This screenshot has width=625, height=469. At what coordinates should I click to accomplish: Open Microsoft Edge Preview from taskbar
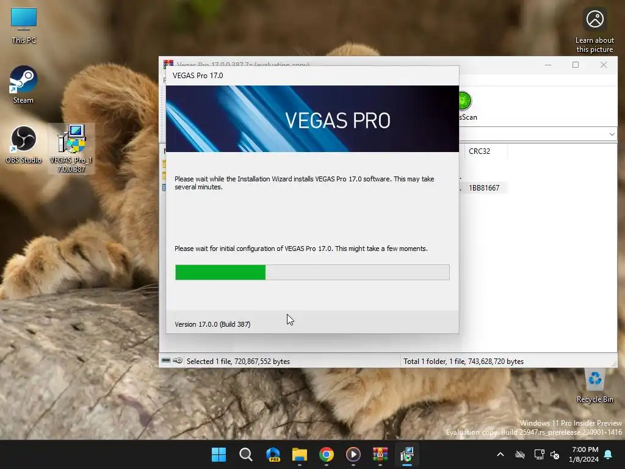(273, 454)
